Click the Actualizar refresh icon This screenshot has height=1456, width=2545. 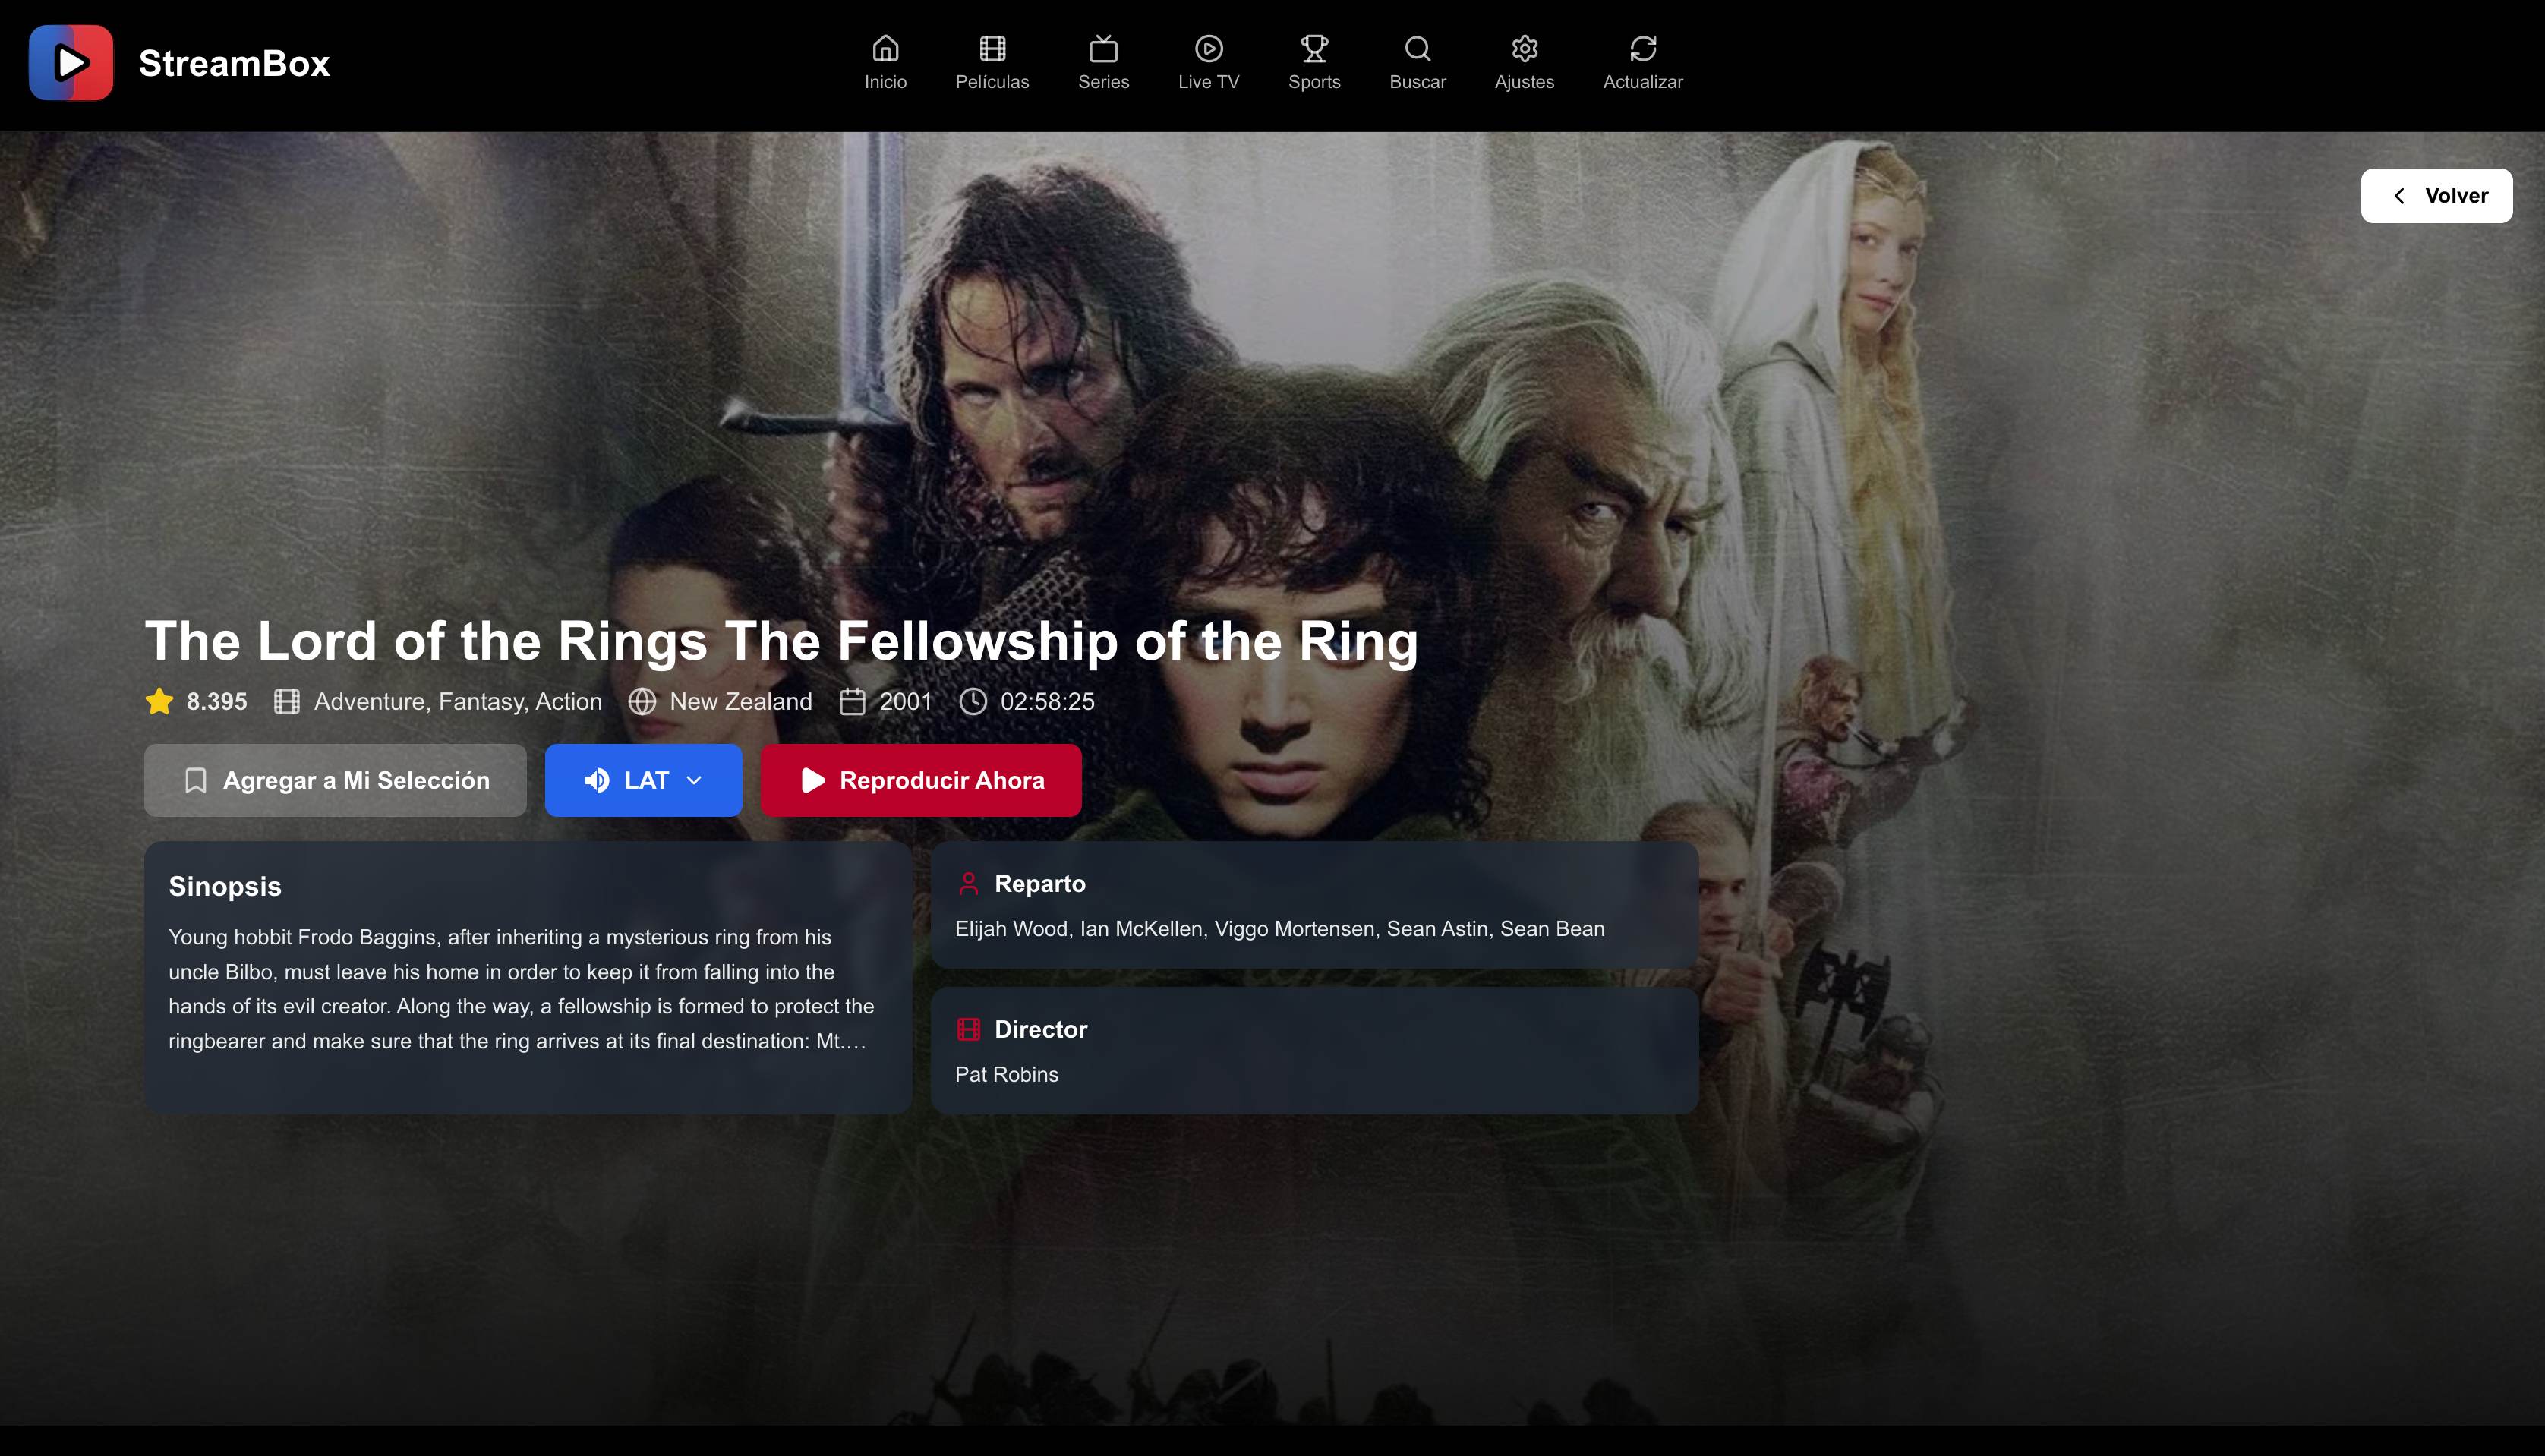[x=1643, y=48]
